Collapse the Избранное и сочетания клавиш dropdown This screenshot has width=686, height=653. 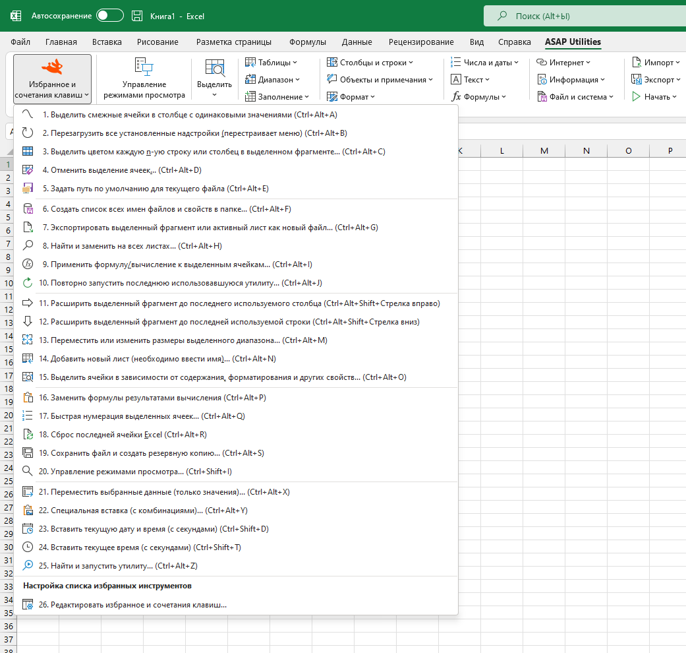click(52, 79)
